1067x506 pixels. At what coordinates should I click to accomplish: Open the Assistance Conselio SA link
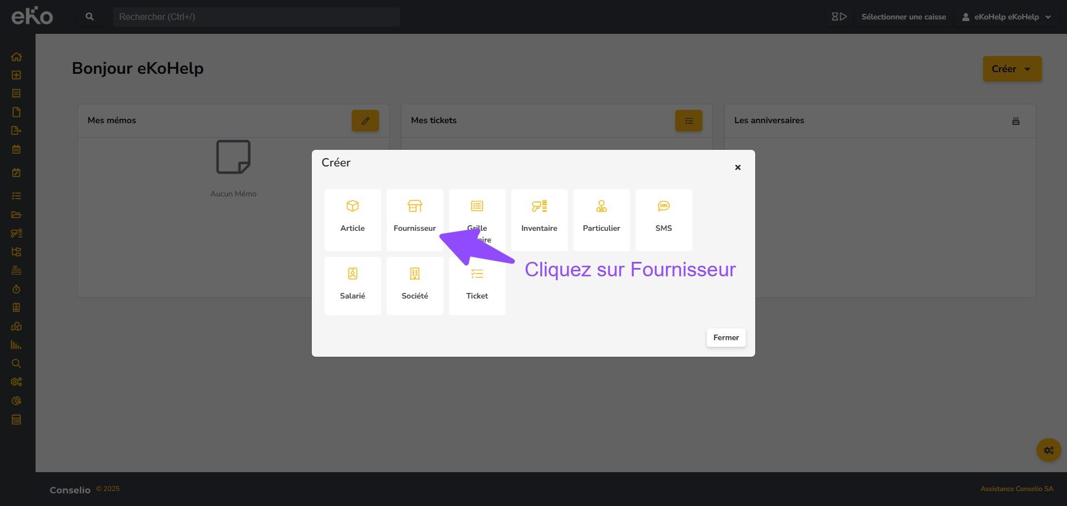1016,489
